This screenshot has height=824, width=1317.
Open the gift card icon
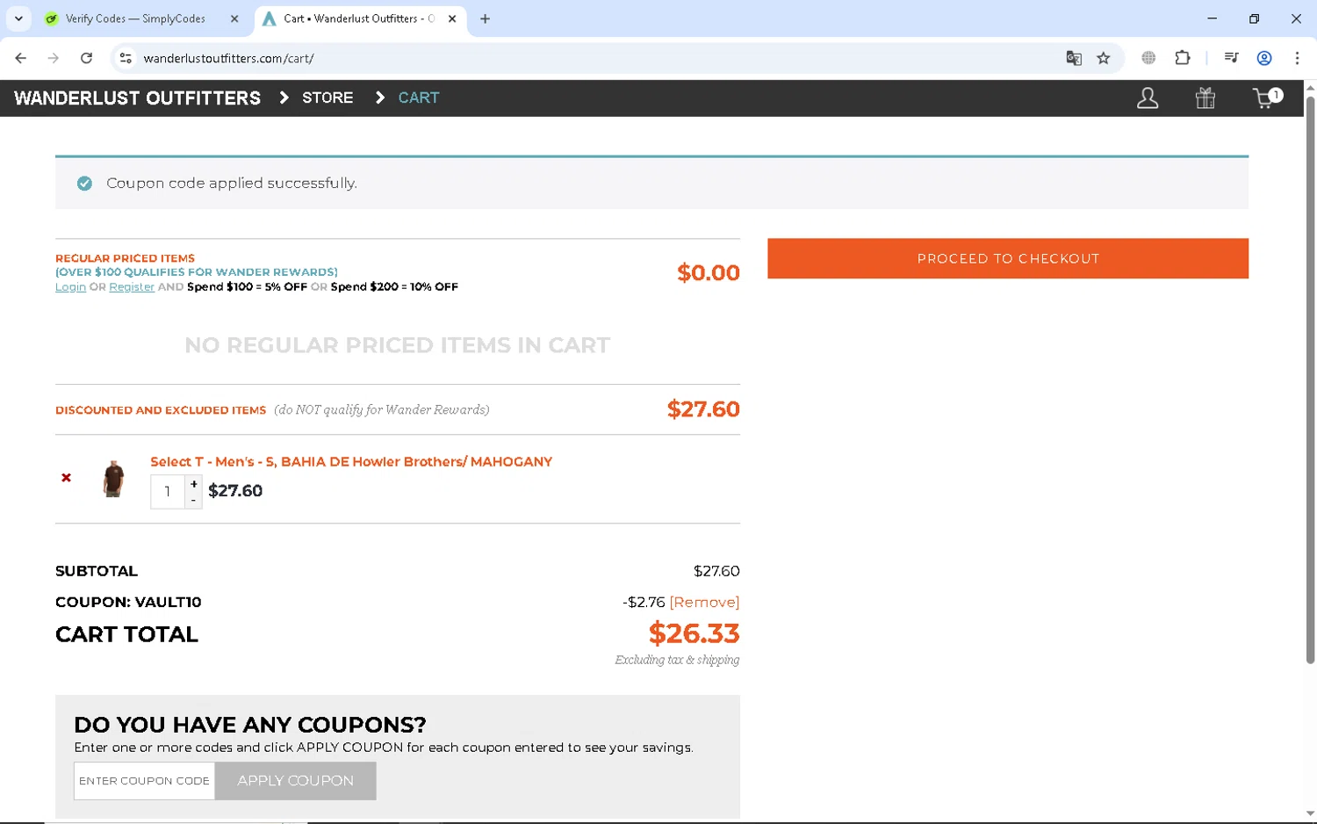point(1205,98)
